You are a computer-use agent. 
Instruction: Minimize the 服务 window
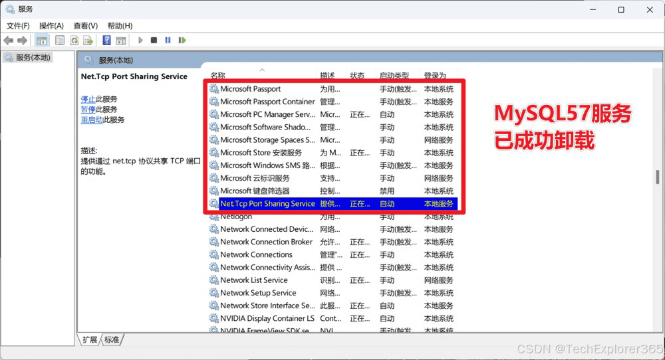[593, 9]
